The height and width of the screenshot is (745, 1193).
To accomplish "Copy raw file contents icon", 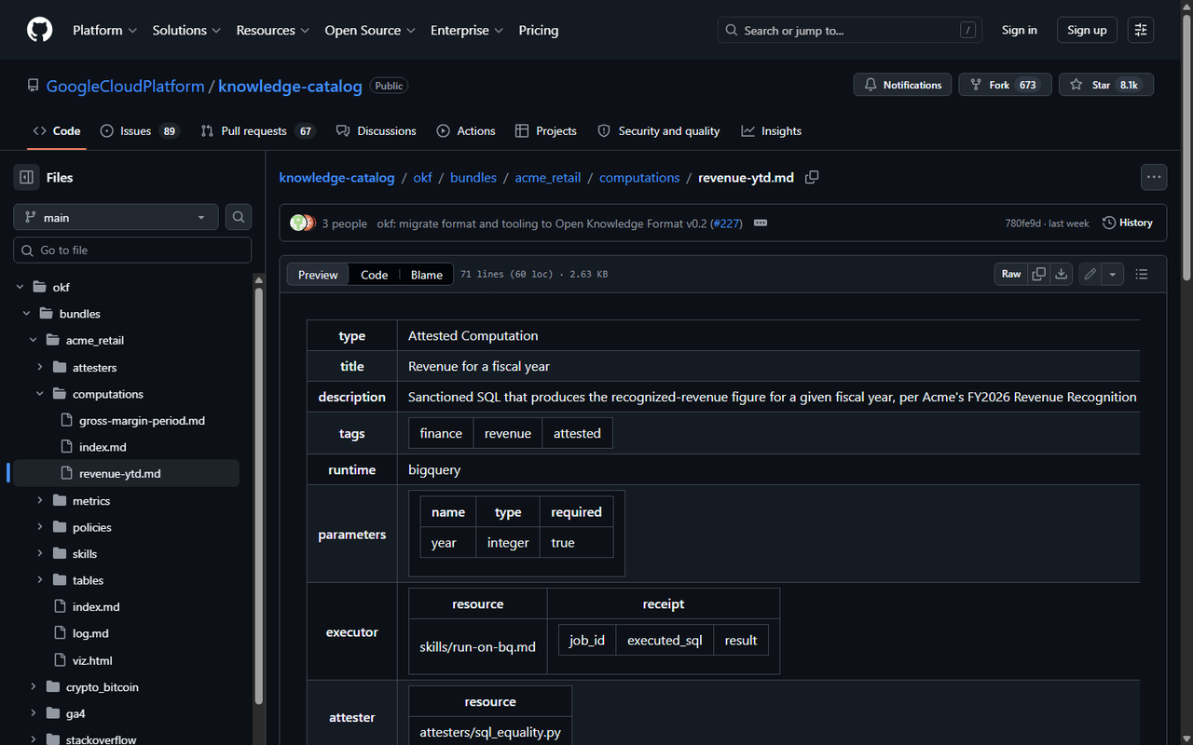I will (1038, 274).
